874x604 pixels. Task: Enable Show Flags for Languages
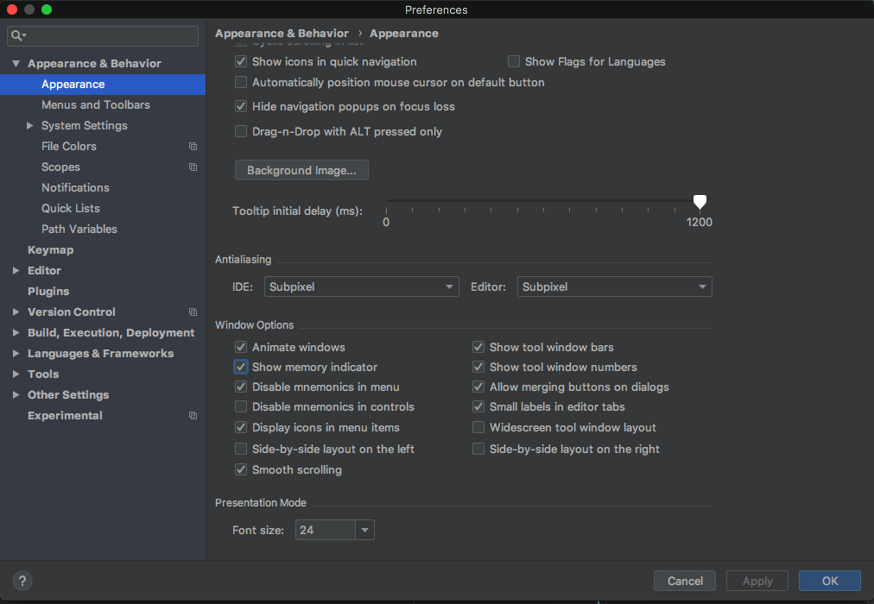513,61
